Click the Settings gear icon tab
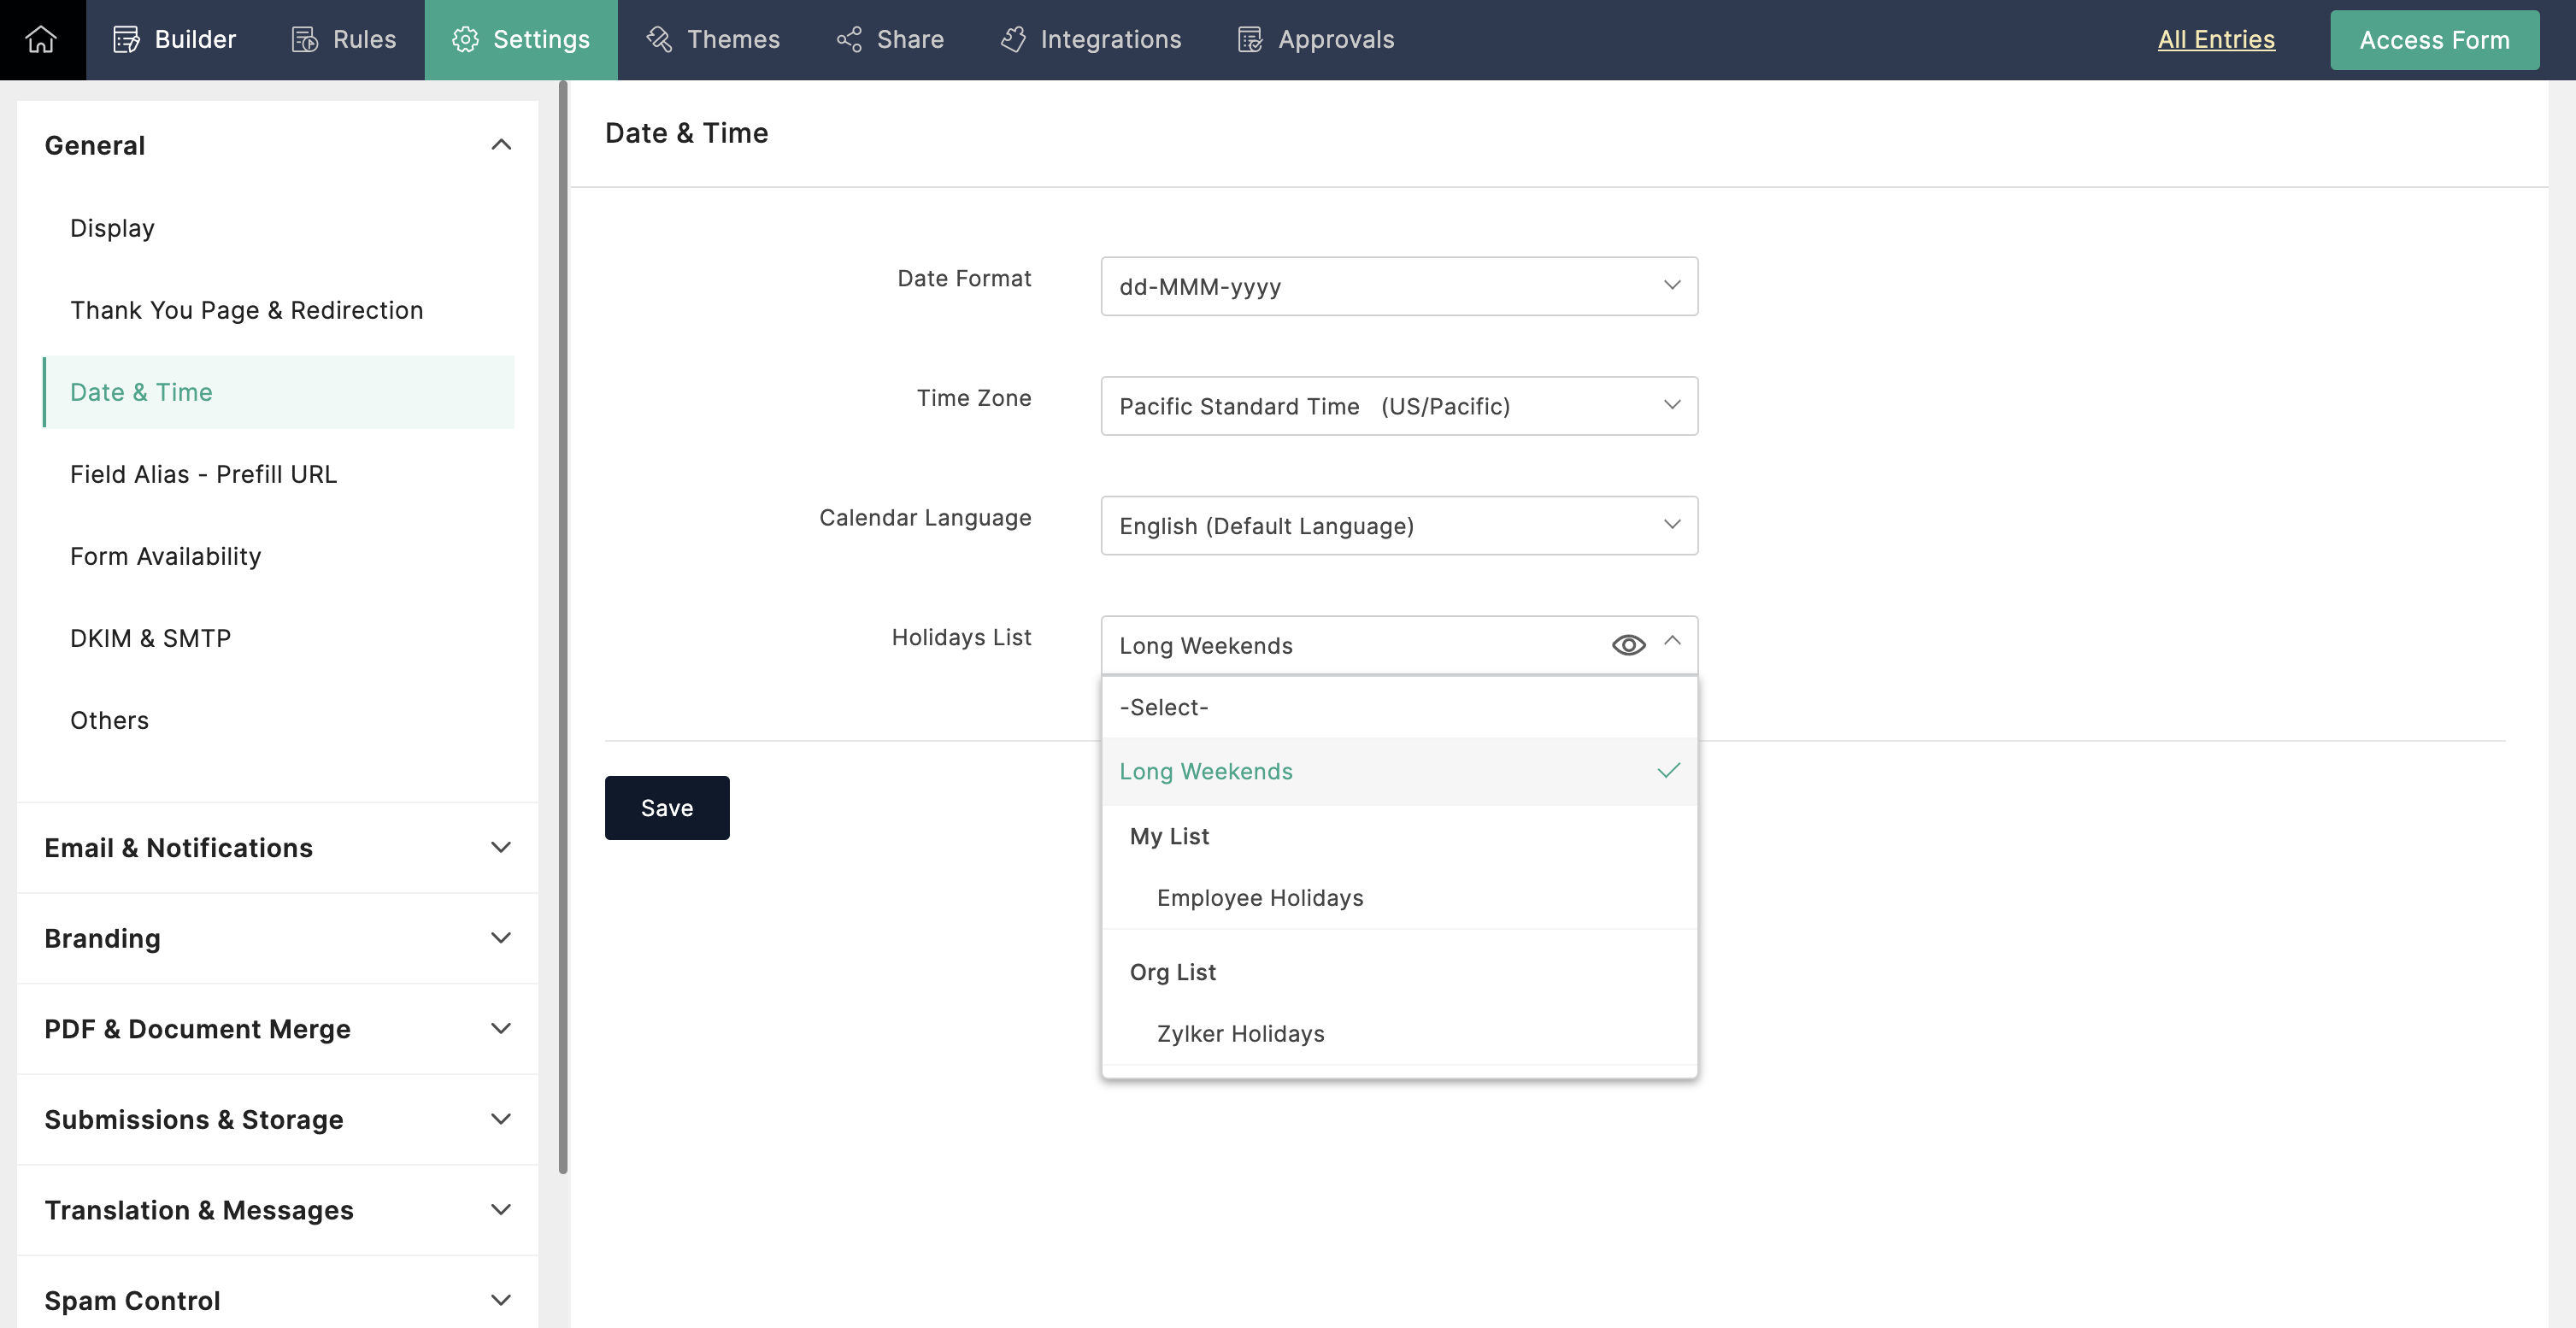 [465, 39]
